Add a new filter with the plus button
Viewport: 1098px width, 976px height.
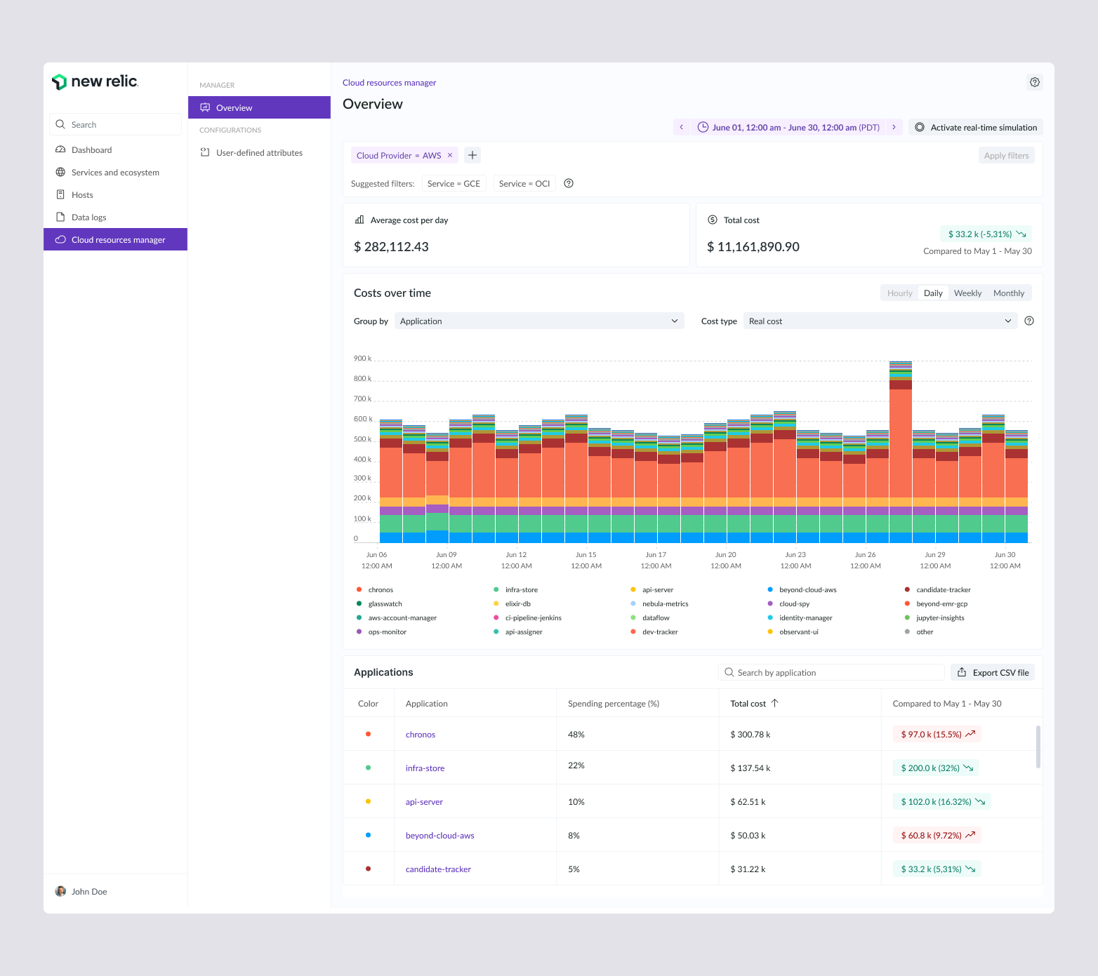tap(472, 155)
